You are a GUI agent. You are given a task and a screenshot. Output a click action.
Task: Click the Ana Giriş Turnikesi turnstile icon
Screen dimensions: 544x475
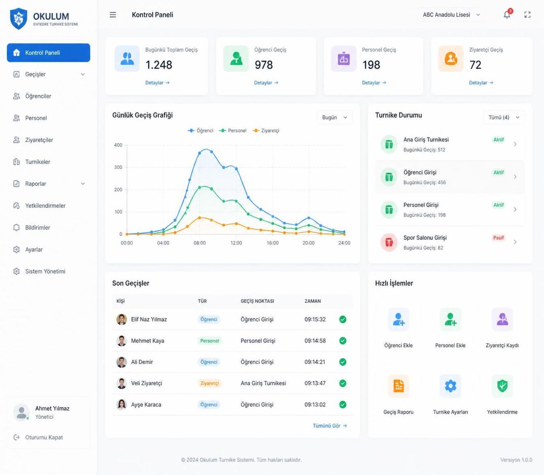(x=389, y=144)
